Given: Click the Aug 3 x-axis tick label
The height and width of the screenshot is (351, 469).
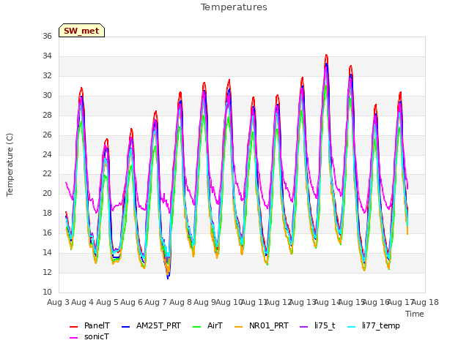Looking at the screenshot, I should [58, 302].
